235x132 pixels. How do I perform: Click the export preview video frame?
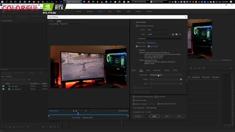click(88, 67)
